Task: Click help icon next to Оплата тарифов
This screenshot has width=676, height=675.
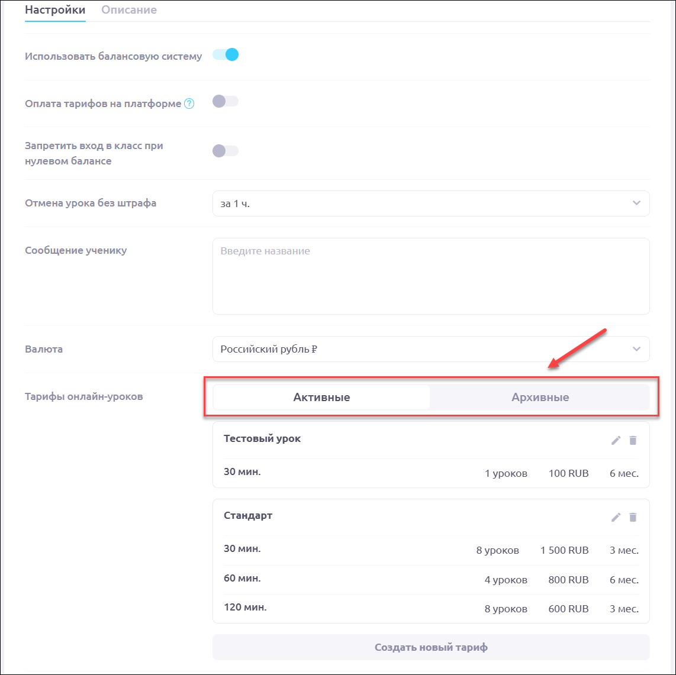Action: tap(189, 104)
